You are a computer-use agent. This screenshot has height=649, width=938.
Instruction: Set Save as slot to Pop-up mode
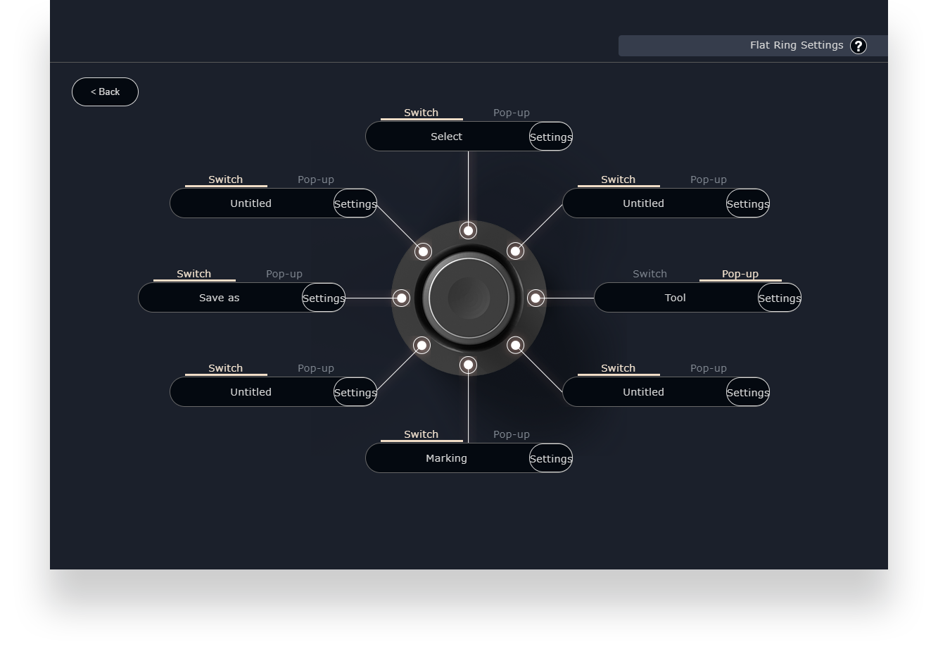284,274
